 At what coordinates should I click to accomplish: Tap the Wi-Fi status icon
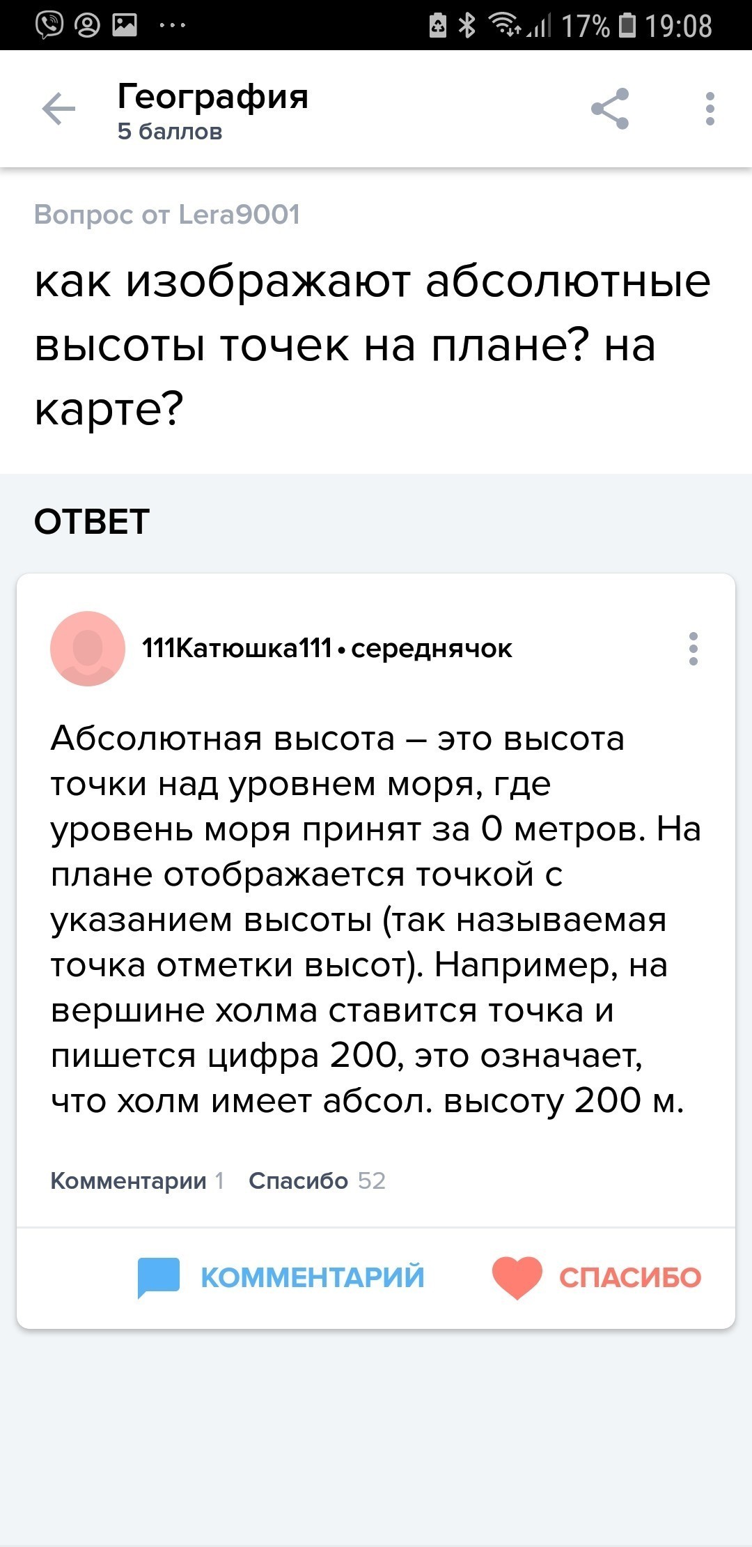pos(504,25)
